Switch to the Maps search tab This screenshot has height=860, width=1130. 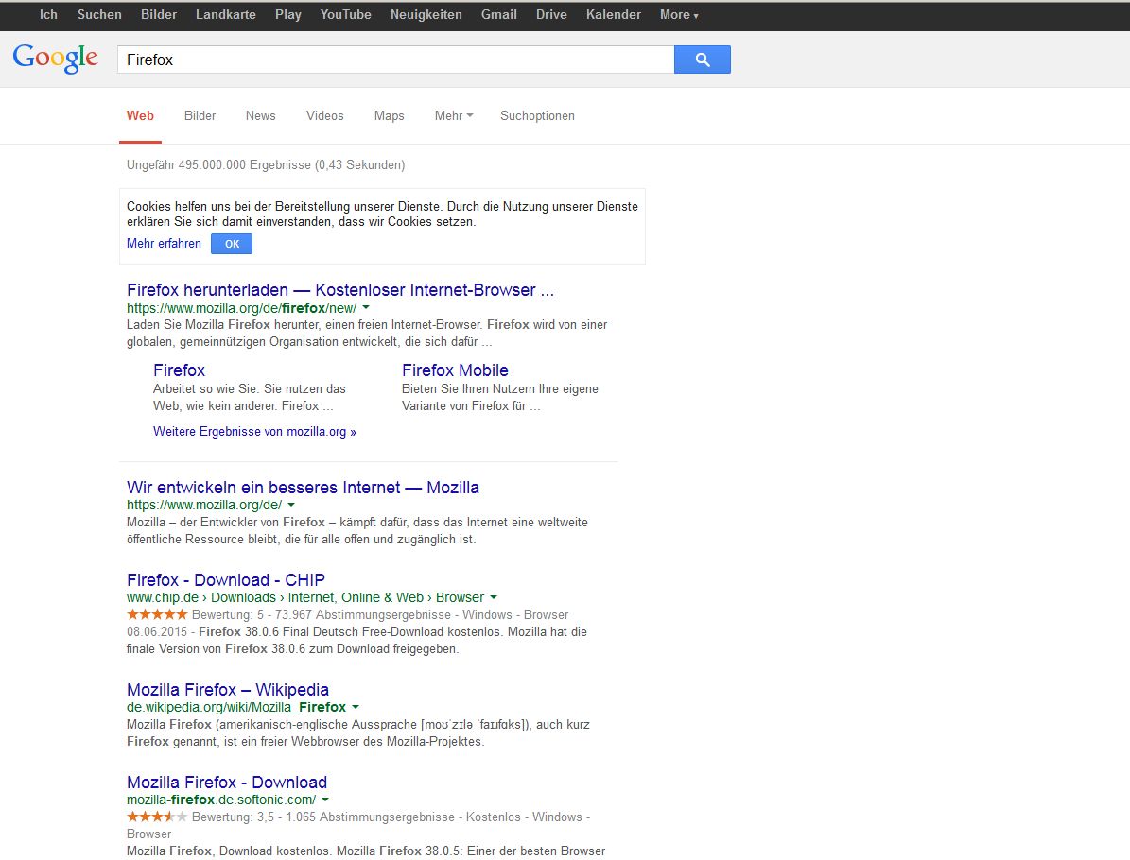[x=390, y=116]
